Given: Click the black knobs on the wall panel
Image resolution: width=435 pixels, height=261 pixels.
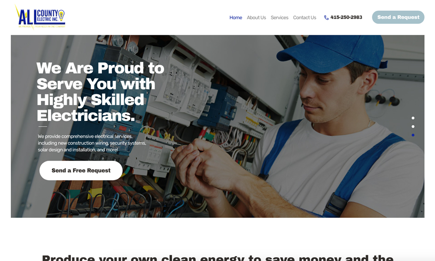Looking at the screenshot, I should pos(382,100).
